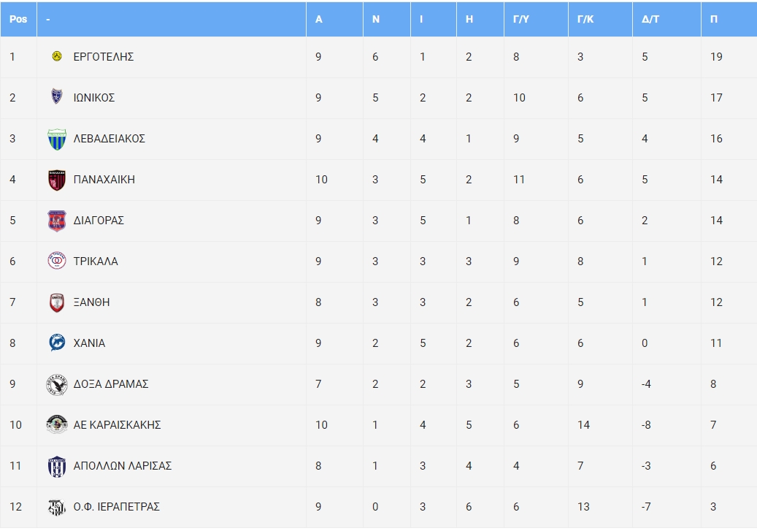The image size is (757, 531).
Task: Open the ΕΡΓΟΤΕΛΗΣ team name link
Action: tap(104, 56)
